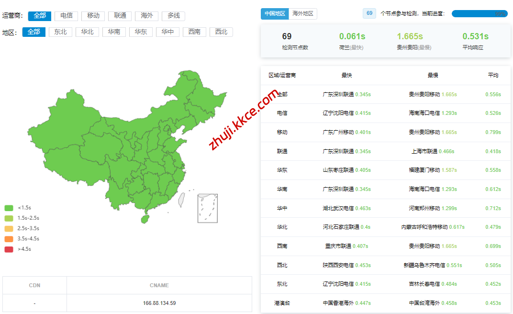513x314 pixels.
Task: Switch to the 中国地区 tab
Action: point(275,14)
